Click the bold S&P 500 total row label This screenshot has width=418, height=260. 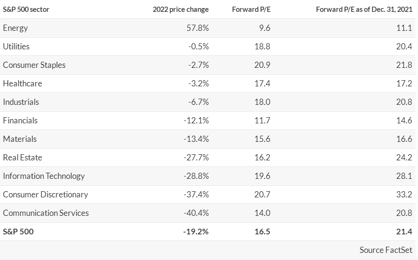tap(19, 232)
